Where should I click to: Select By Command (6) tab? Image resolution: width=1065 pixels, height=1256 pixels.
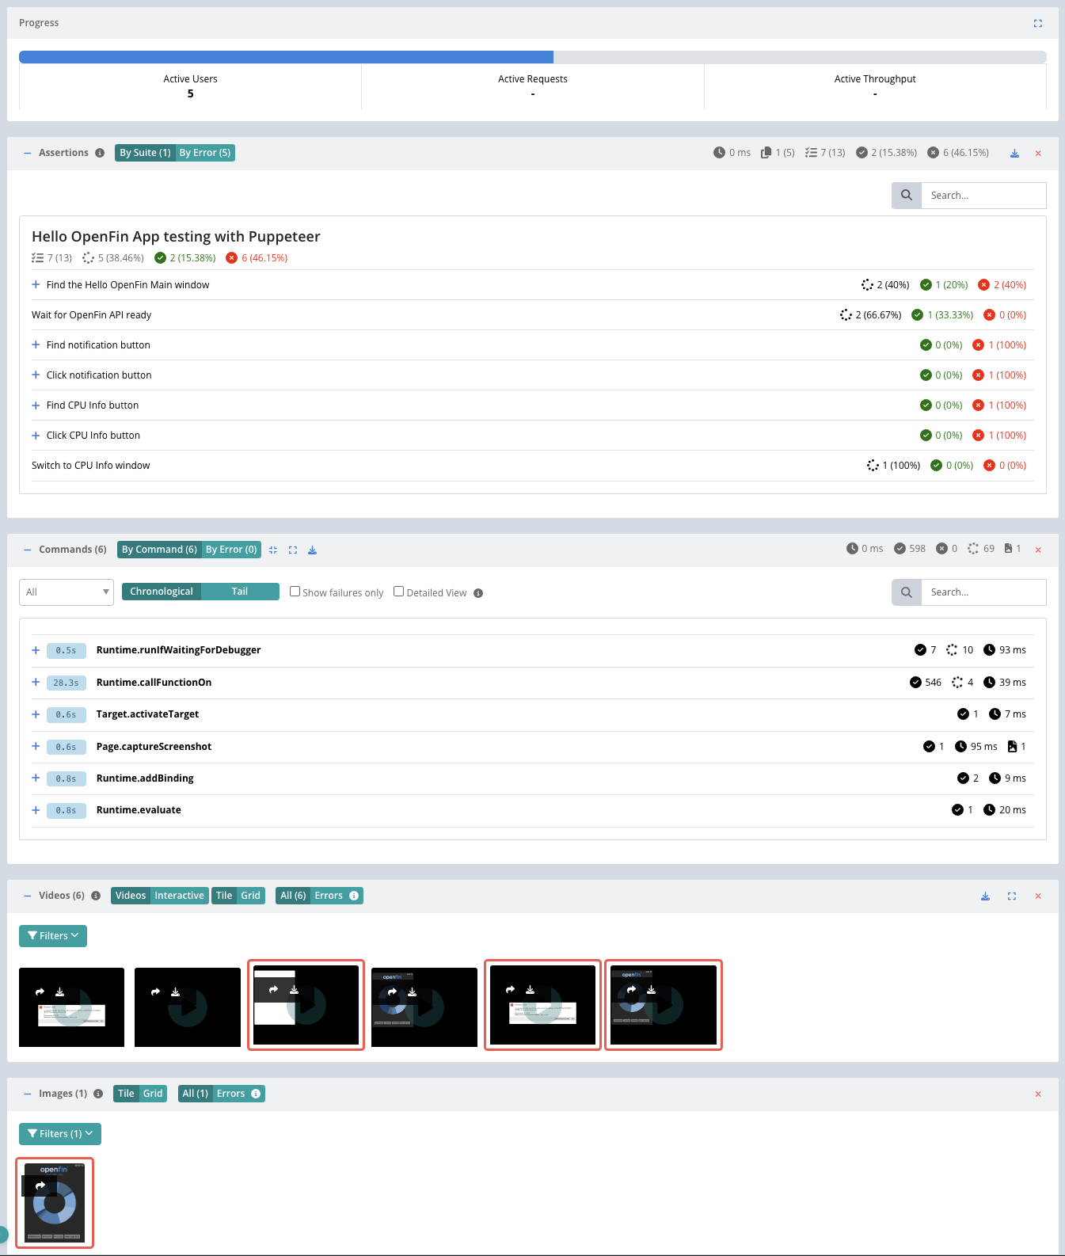click(x=159, y=550)
